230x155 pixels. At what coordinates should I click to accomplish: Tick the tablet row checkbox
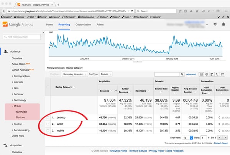(x=48, y=124)
